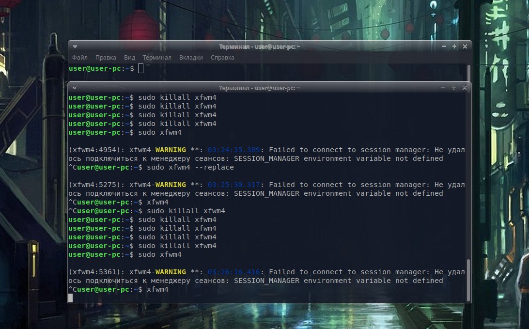Open the Терминал menu
The width and height of the screenshot is (529, 329).
point(157,57)
